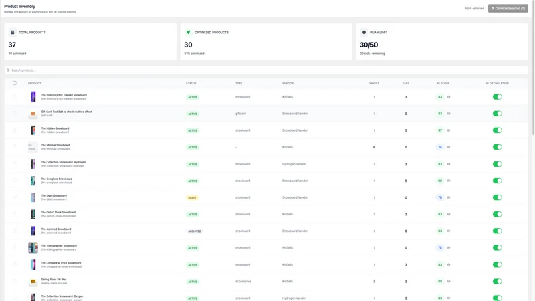The image size is (535, 301).
Task: Open eye icon for The Complete Snowboard
Action: coord(448,181)
